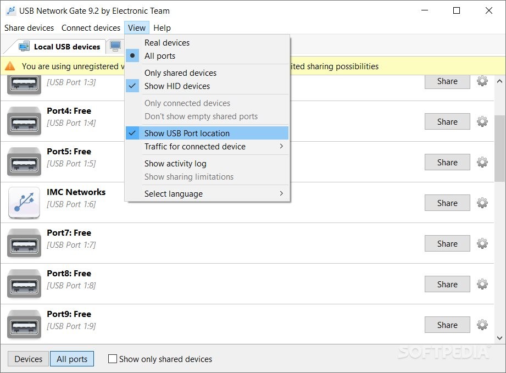Open settings gear for USB Port 1:3 row
Viewport: 506px width, 373px height.
(x=482, y=81)
